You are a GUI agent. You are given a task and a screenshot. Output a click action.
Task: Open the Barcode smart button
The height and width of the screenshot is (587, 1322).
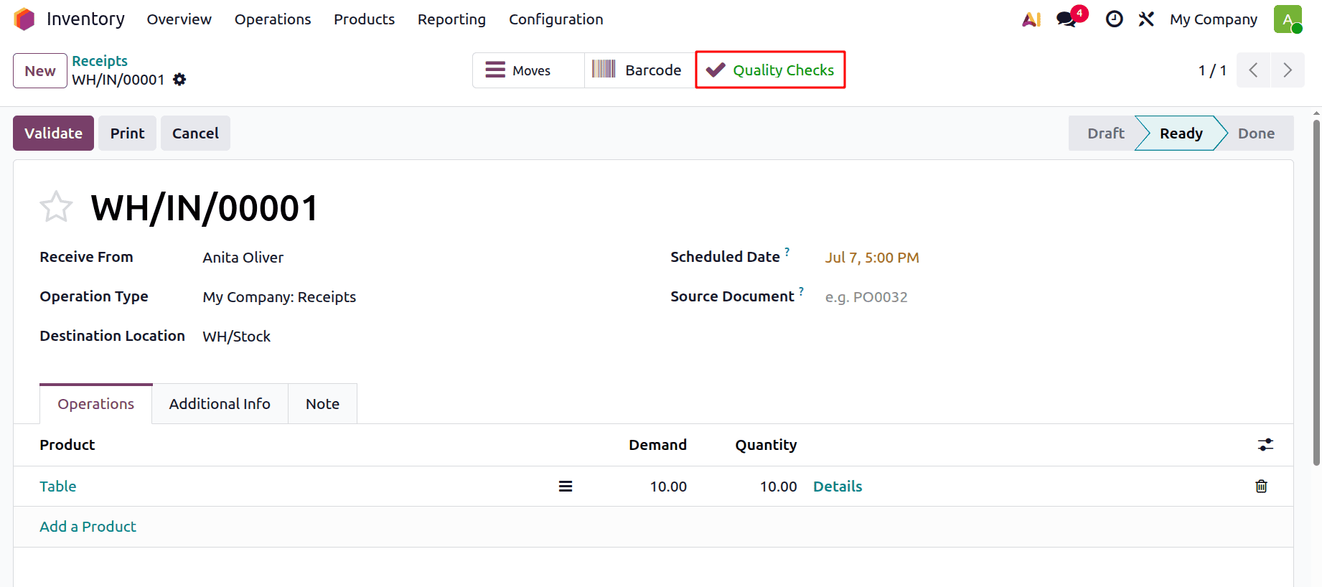[x=639, y=70]
